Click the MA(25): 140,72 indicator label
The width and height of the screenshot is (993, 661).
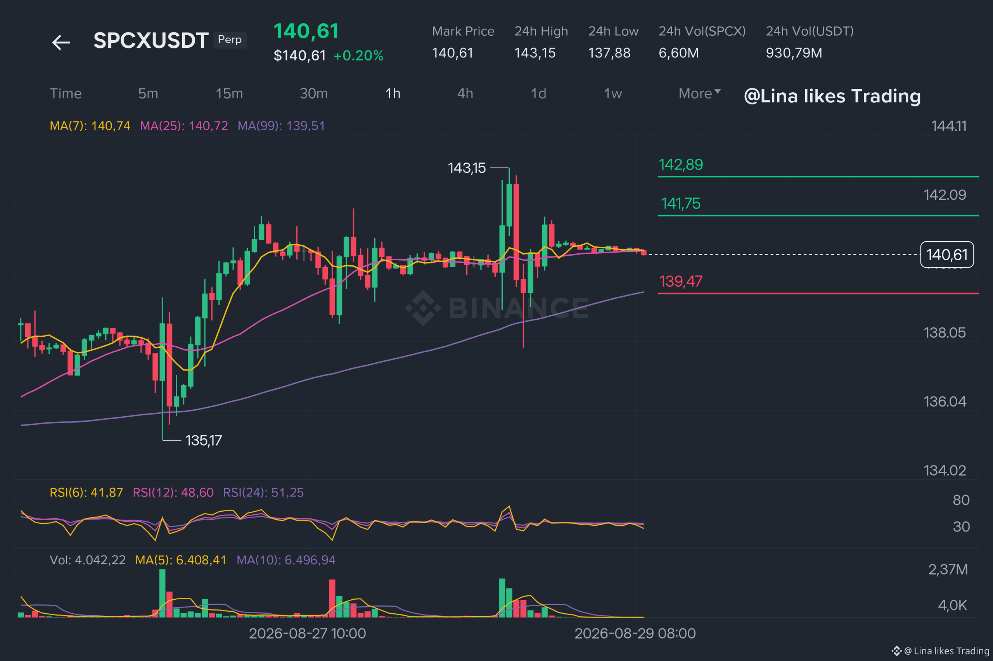pyautogui.click(x=184, y=126)
